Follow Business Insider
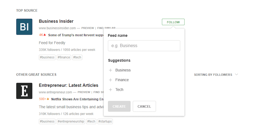 pyautogui.click(x=173, y=22)
